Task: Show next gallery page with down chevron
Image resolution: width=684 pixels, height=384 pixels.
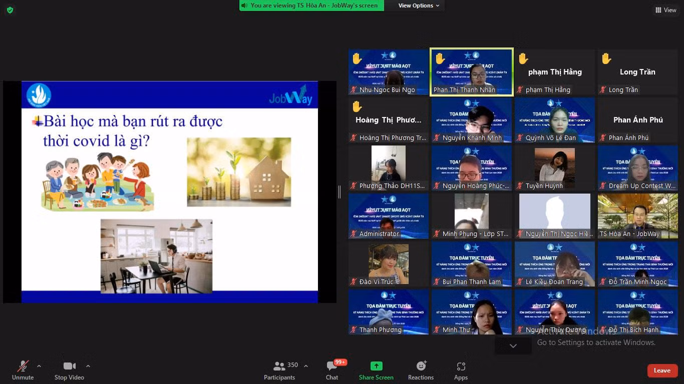Action: (513, 345)
